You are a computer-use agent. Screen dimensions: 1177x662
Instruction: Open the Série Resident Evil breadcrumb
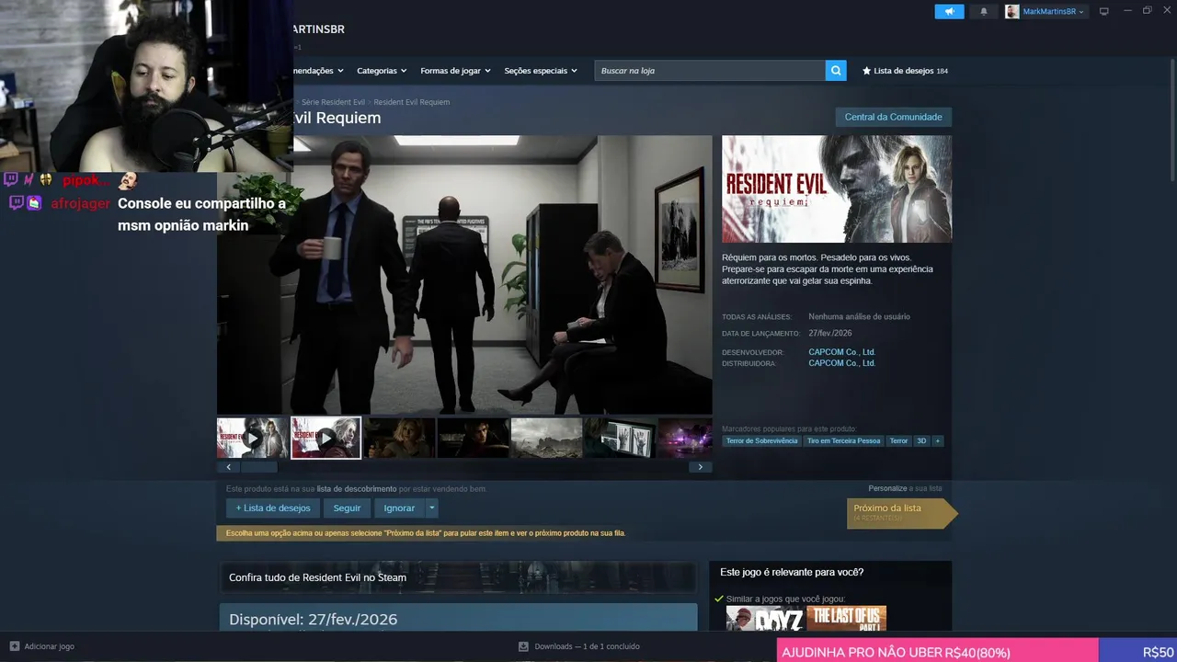pos(333,102)
